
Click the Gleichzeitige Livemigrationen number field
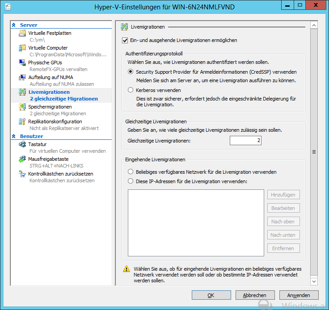point(245,141)
